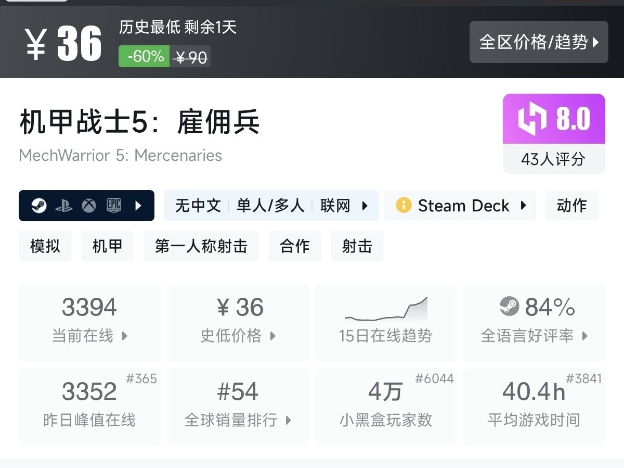
Task: Expand the platforms list arrow
Action: point(138,206)
